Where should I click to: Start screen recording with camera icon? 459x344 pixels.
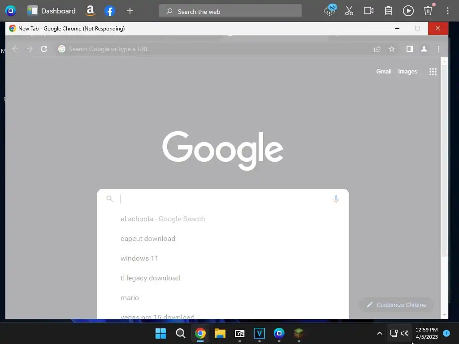coord(368,11)
